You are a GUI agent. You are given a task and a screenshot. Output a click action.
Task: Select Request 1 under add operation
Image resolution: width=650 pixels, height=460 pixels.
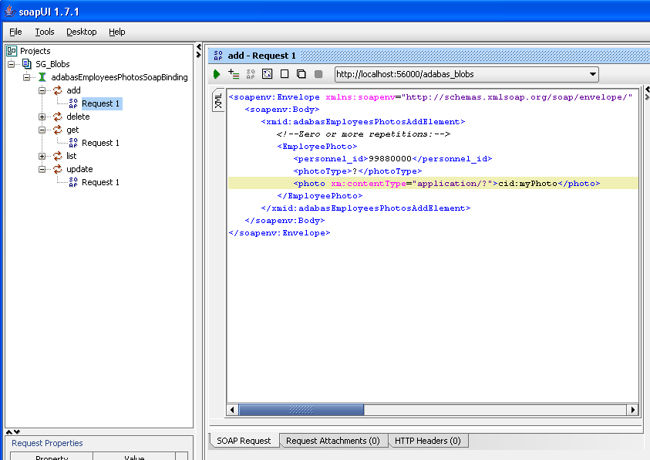click(101, 103)
